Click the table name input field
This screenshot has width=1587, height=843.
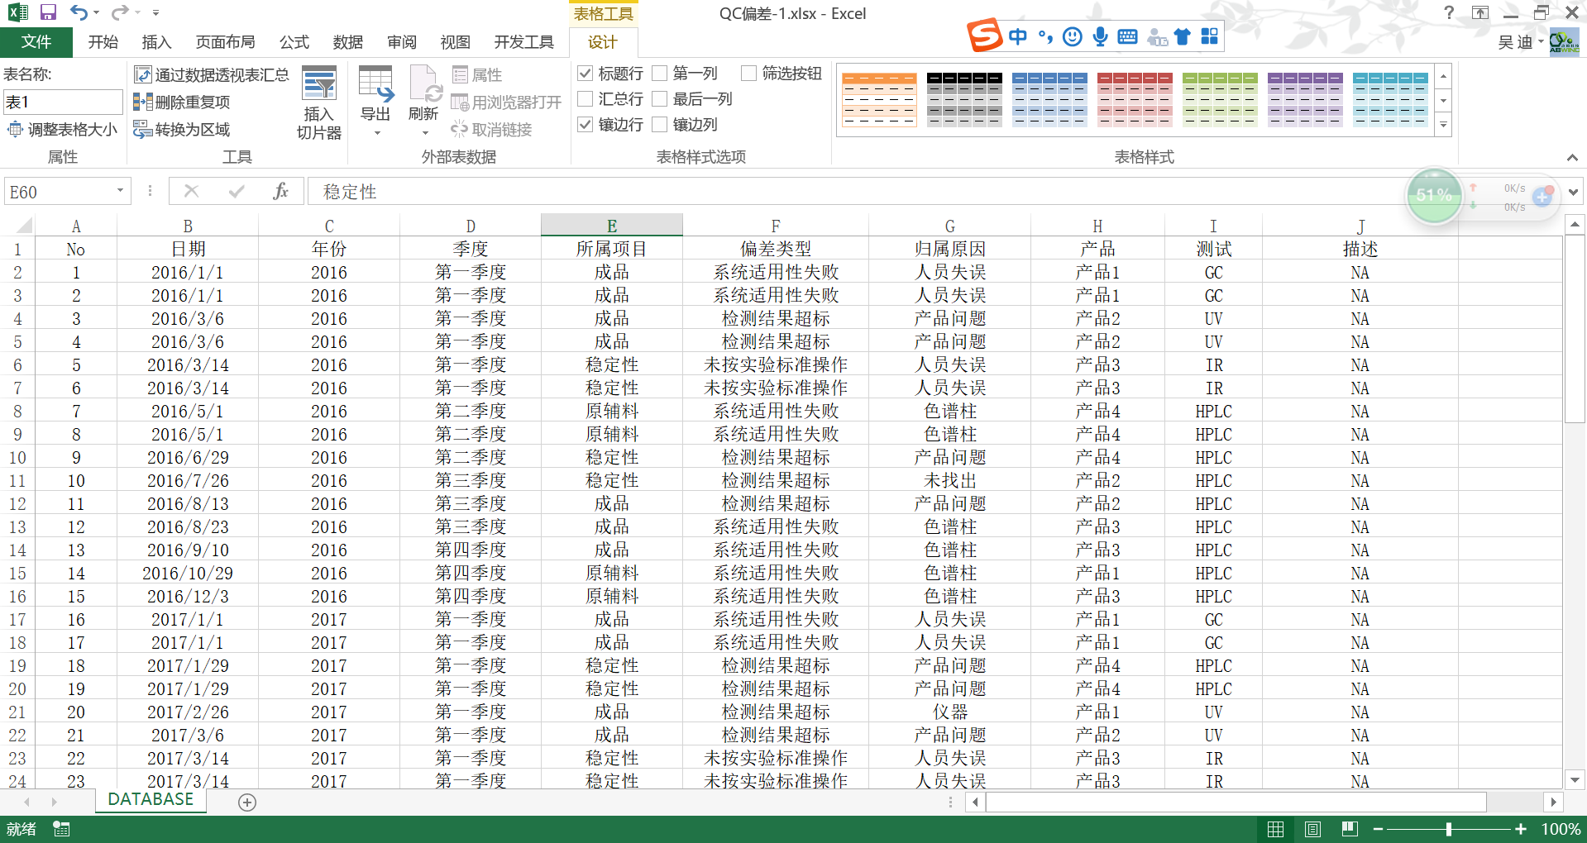63,102
